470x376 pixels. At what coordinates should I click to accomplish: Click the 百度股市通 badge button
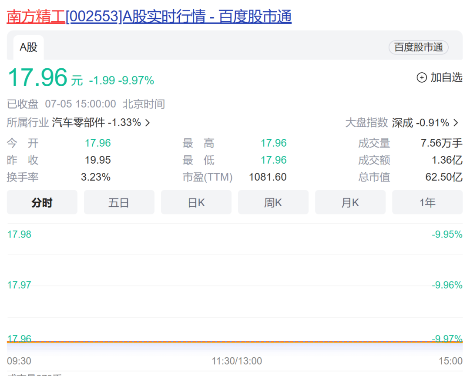click(x=419, y=47)
